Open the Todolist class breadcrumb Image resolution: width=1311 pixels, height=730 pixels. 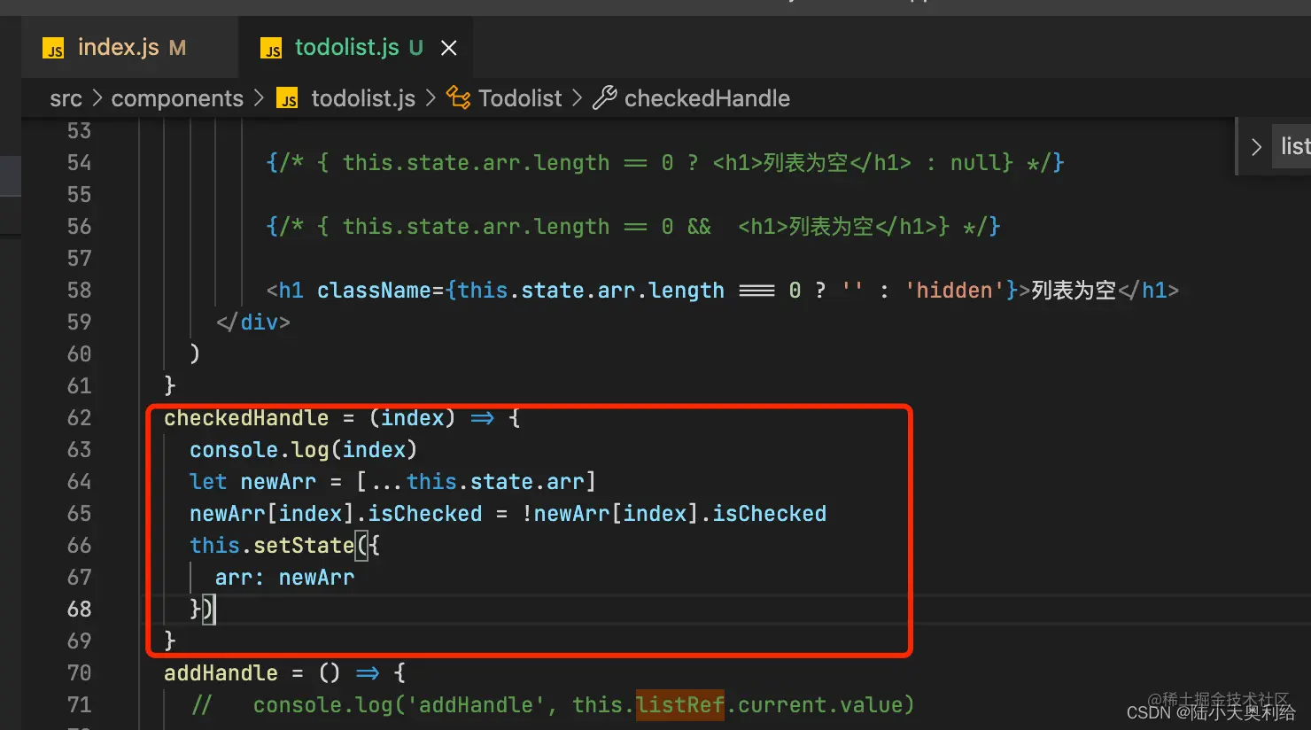pos(520,98)
